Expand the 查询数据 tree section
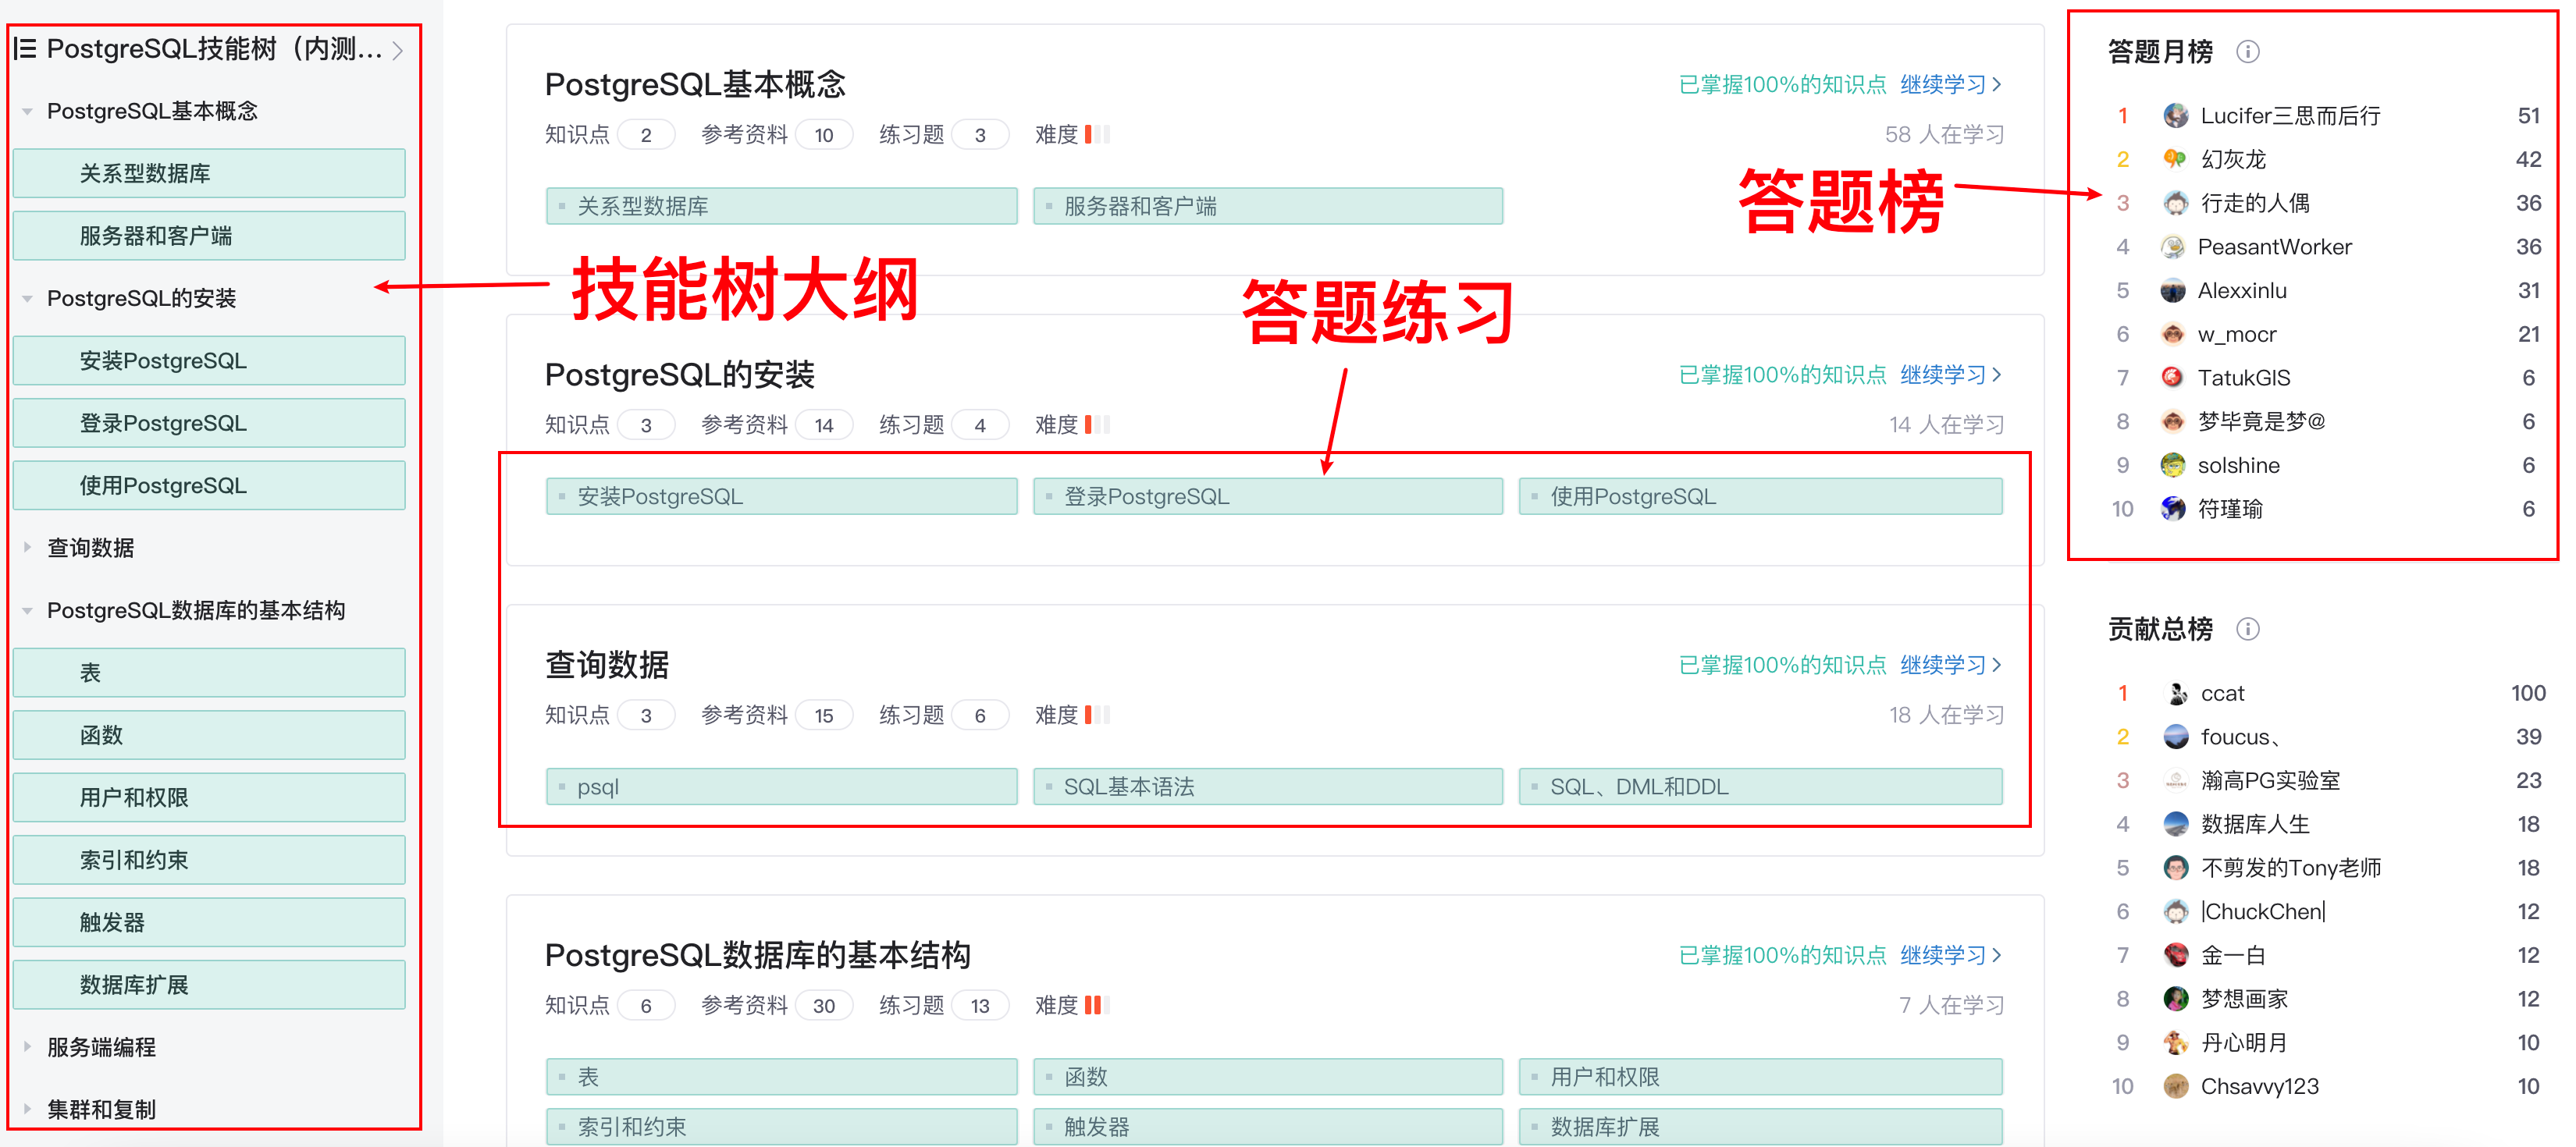Viewport: 2576px width, 1147px height. coord(27,547)
